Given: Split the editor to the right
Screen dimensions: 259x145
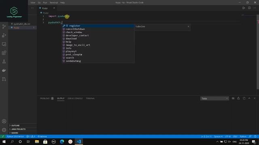Looking at the screenshot, I should [x=249, y=8].
